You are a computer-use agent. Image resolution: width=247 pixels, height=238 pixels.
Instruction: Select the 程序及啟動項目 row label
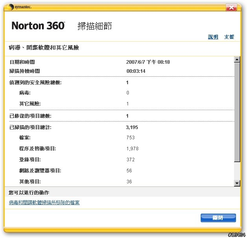(37, 149)
